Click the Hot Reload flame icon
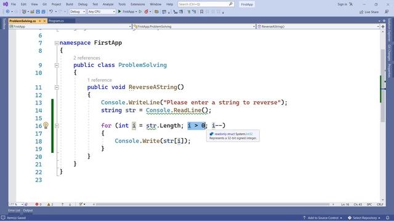Image resolution: width=394 pixels, height=221 pixels. click(x=146, y=12)
